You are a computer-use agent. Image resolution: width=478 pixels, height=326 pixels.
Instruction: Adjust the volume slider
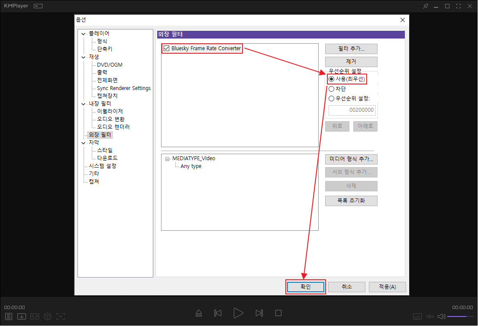[460, 316]
